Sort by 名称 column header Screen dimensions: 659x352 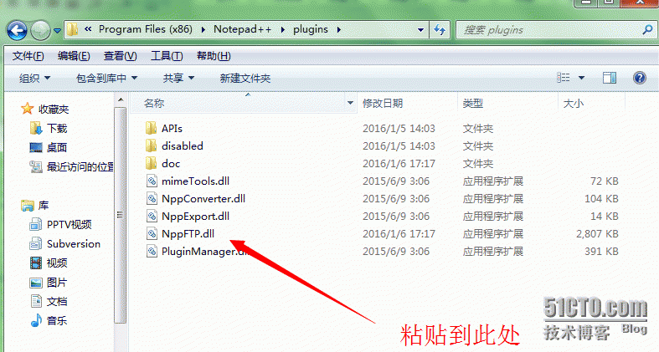(x=153, y=103)
